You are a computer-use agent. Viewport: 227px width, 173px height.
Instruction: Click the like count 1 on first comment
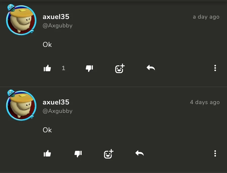[x=63, y=68]
